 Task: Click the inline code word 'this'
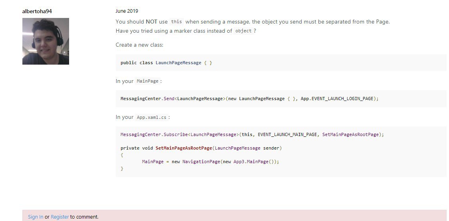pos(177,22)
